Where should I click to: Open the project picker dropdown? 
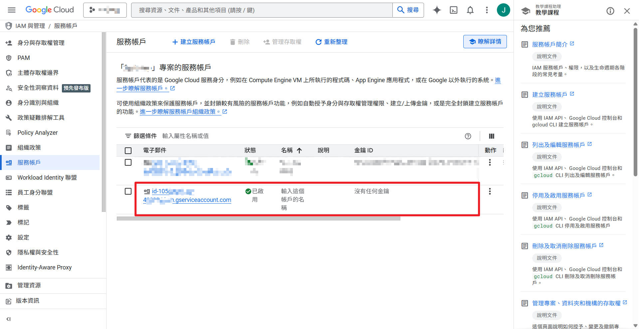coord(105,10)
